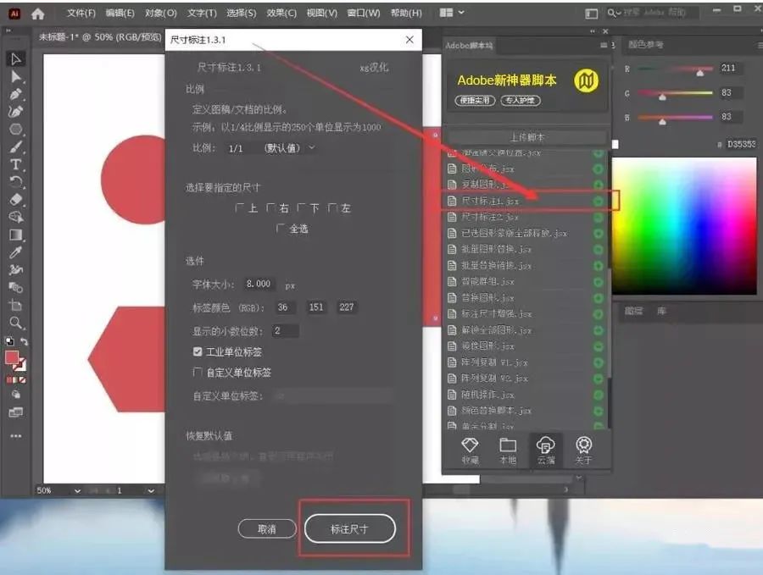
Task: Select the Type tool
Action: tap(16, 164)
